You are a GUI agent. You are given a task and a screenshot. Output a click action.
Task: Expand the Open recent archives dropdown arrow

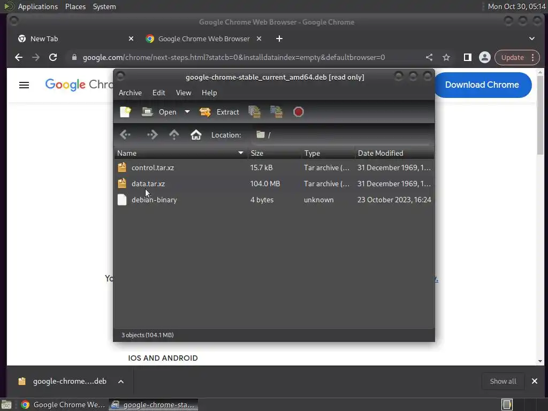point(187,112)
